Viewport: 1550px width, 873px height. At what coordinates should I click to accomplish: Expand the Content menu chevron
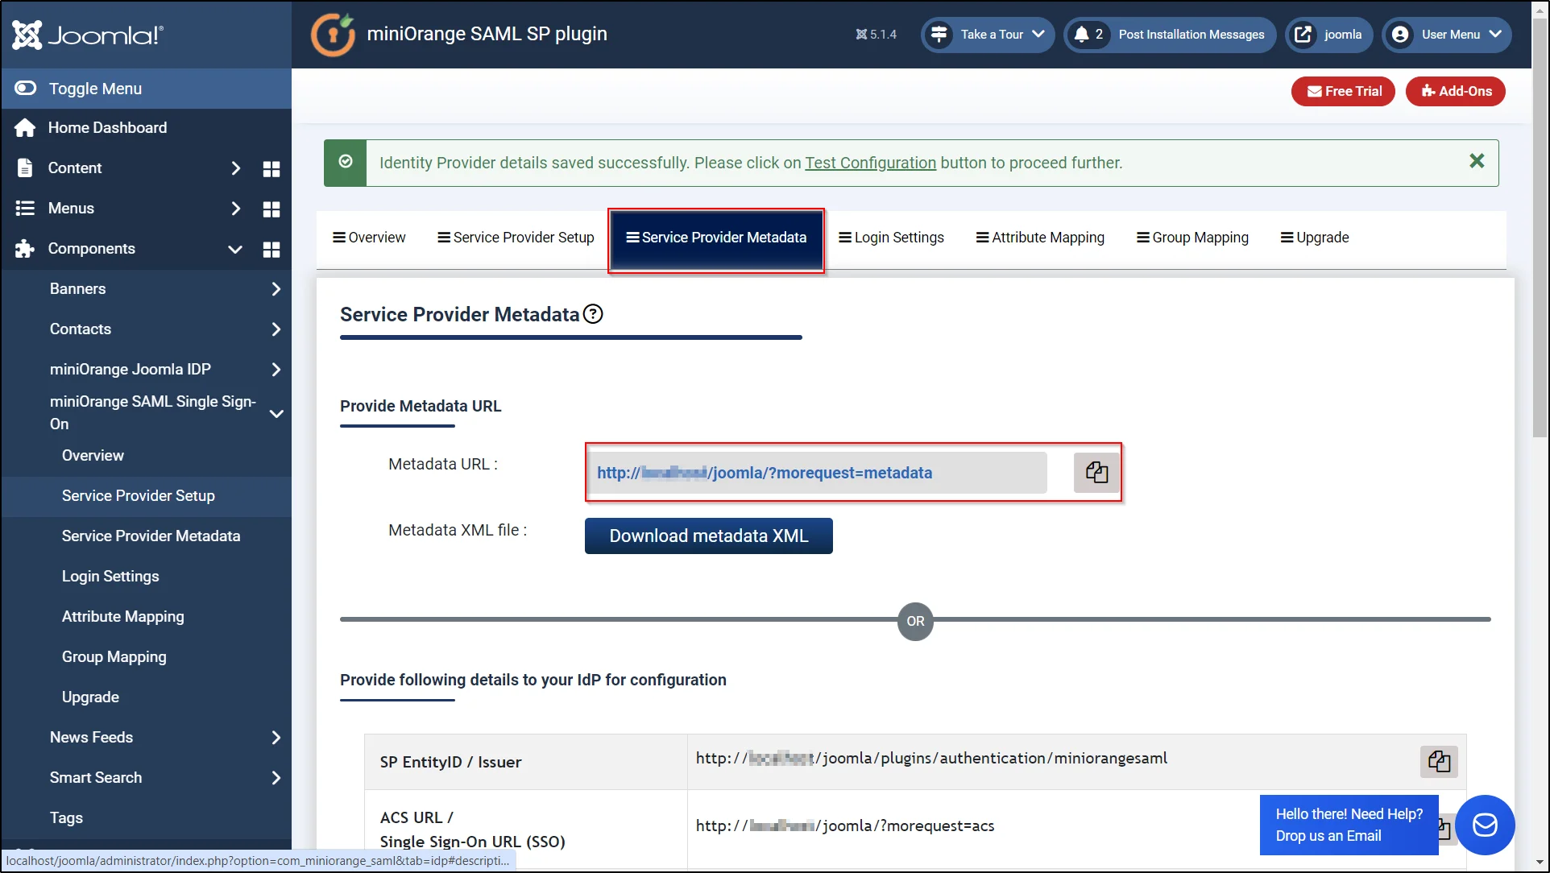[235, 168]
